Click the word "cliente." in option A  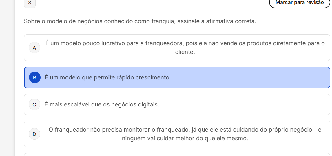click(185, 52)
